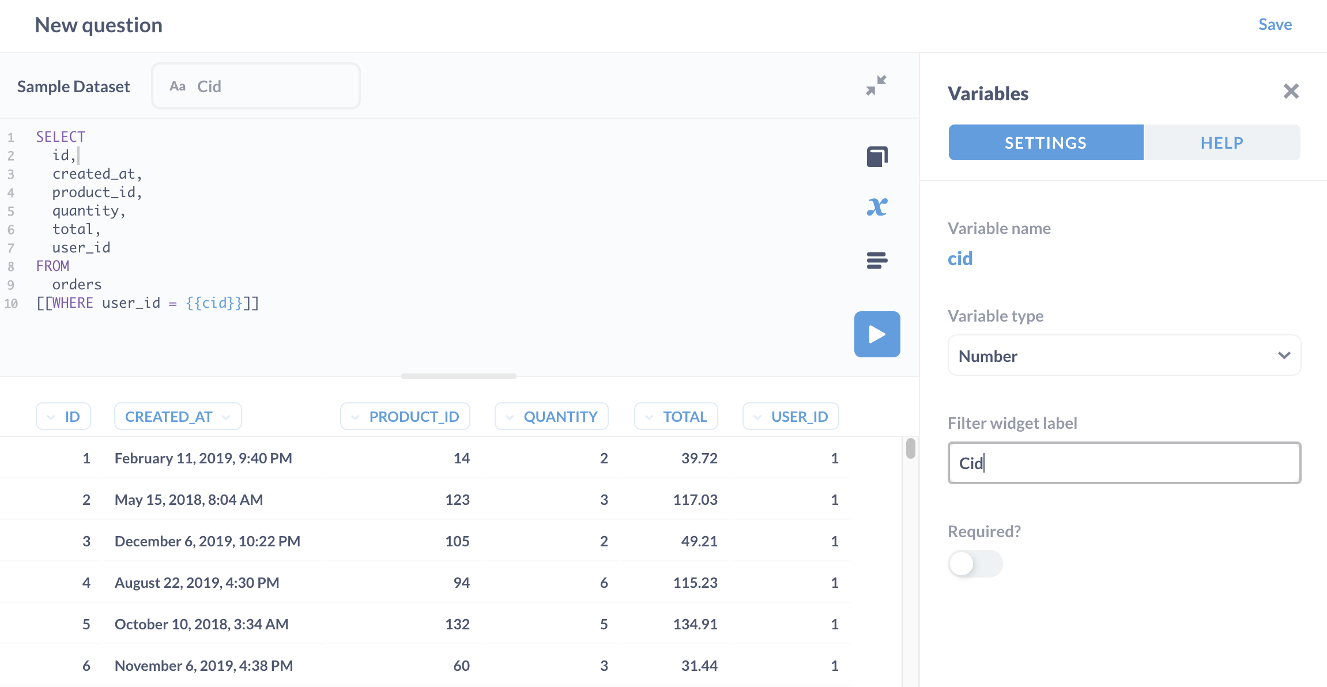Expand the ID column header menu
Viewport: 1327px width, 687px height.
pyautogui.click(x=63, y=416)
